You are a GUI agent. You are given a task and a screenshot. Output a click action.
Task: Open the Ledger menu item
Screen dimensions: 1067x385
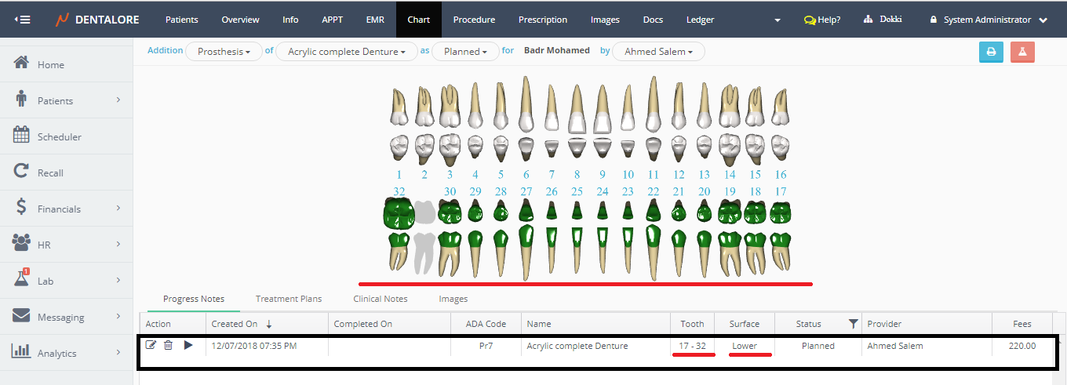(700, 20)
